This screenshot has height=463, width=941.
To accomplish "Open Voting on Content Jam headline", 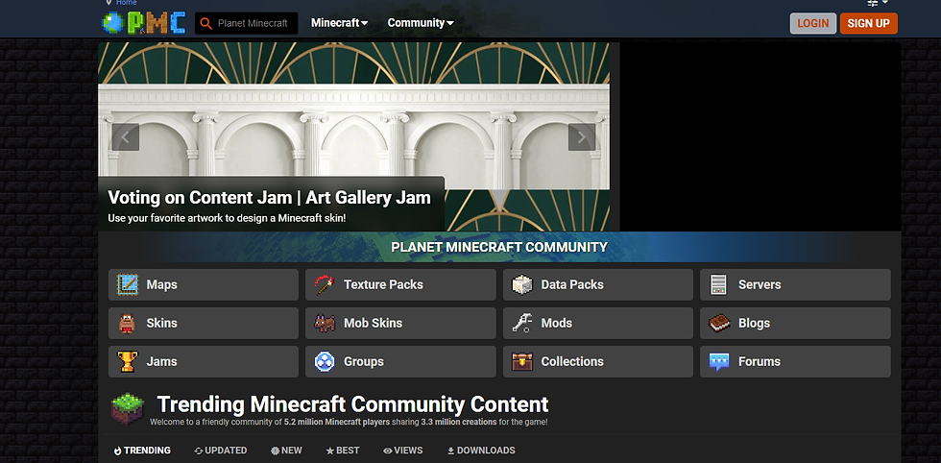I will (x=270, y=198).
